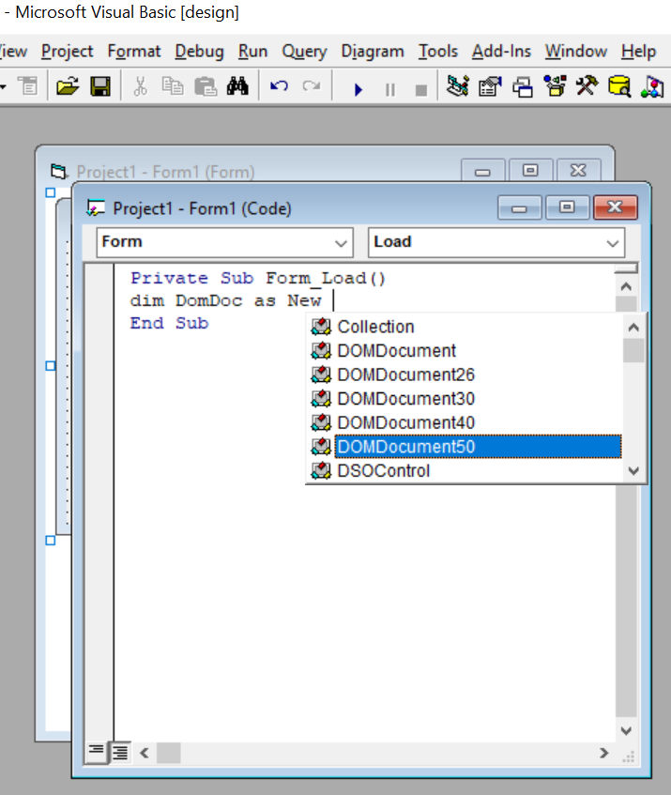Click the Menu Editor toolbar icon
This screenshot has height=795, width=671.
tap(28, 86)
